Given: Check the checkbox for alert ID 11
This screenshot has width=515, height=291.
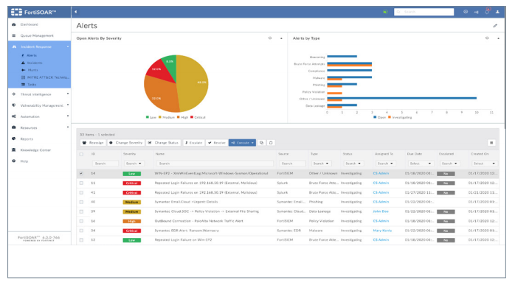Looking at the screenshot, I should [81, 183].
